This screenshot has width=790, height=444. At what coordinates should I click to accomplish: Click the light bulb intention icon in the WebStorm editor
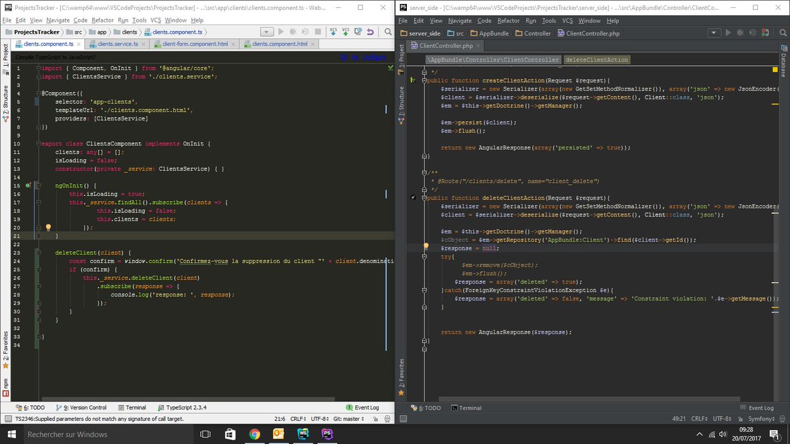pos(47,228)
